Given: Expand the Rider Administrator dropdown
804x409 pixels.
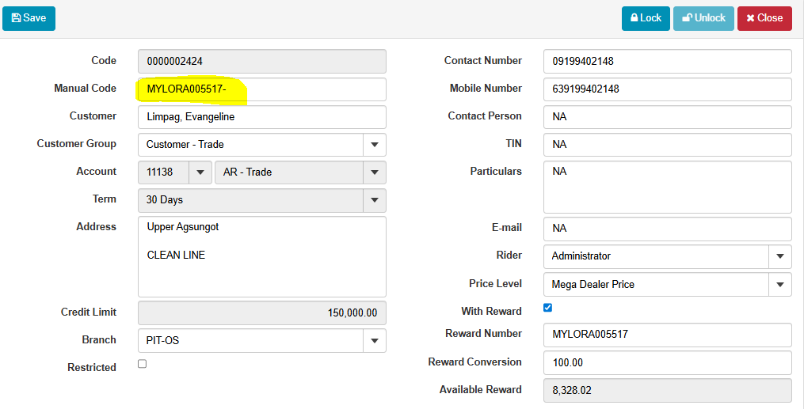Looking at the screenshot, I should pos(779,256).
